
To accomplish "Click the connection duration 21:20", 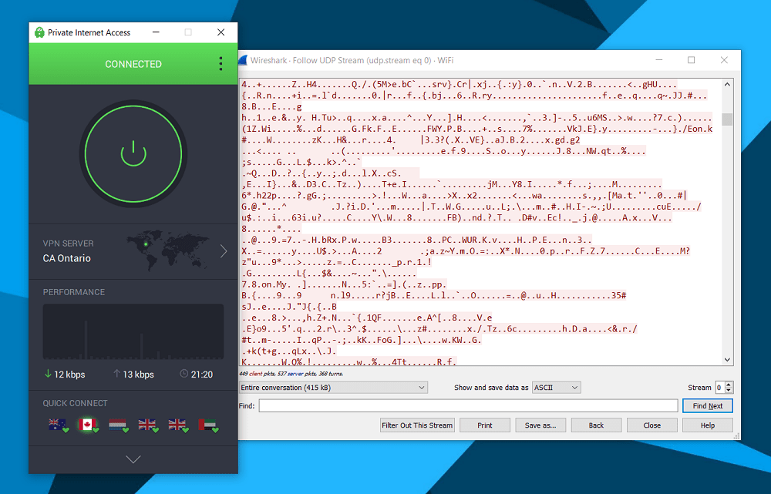I will pos(196,374).
